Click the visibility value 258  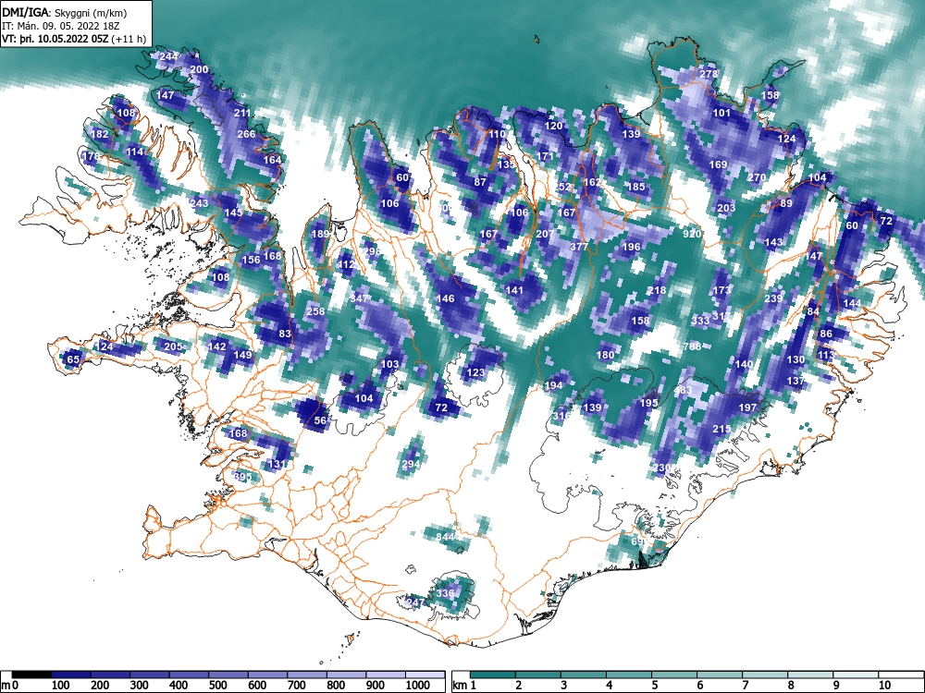coord(316,311)
